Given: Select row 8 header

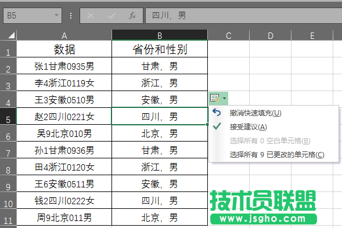Looking at the screenshot, I should (8, 167).
